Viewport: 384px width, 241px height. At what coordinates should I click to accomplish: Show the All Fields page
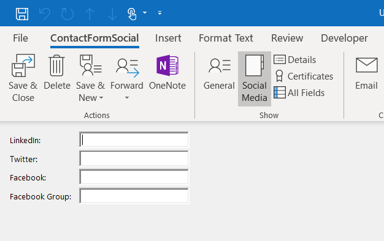[x=299, y=93]
